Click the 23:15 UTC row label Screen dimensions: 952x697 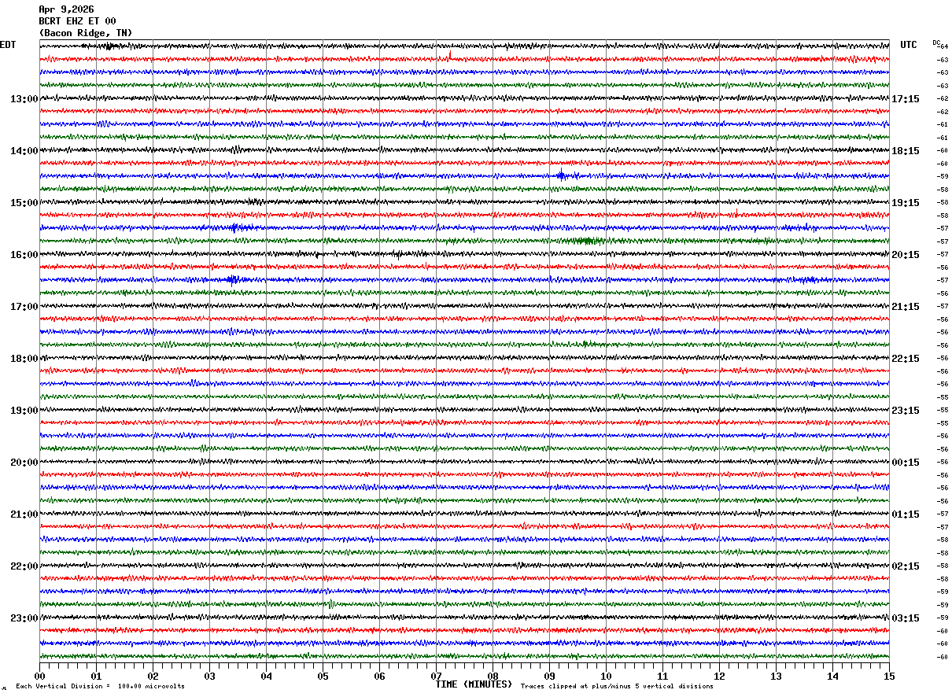point(906,411)
